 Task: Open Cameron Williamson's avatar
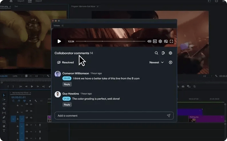pyautogui.click(x=58, y=74)
